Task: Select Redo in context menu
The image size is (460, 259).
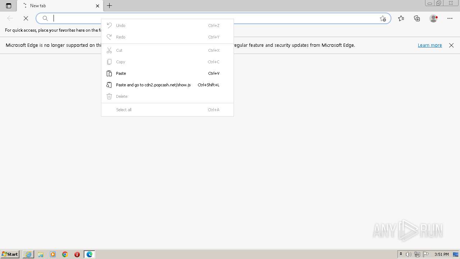Action: pos(167,37)
